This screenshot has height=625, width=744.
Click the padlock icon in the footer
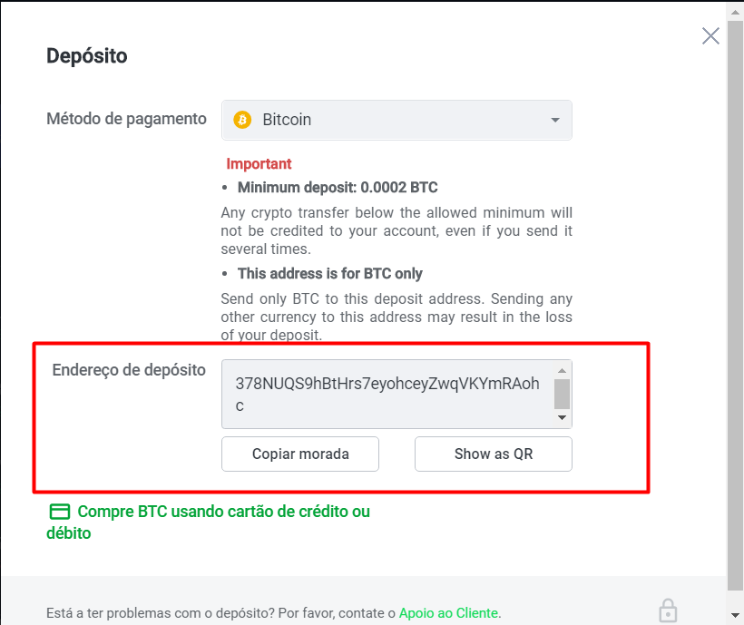coord(668,610)
